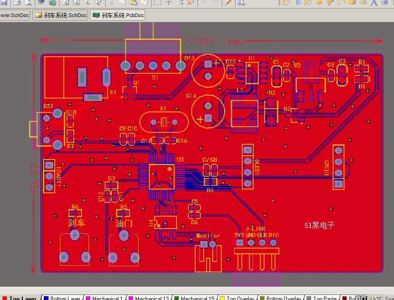Click the Place String text tool icon
Screen dimensions: 394x300
tap(374, 2)
